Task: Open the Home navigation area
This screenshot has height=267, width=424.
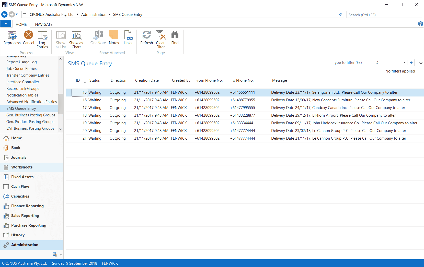Action: click(32, 138)
